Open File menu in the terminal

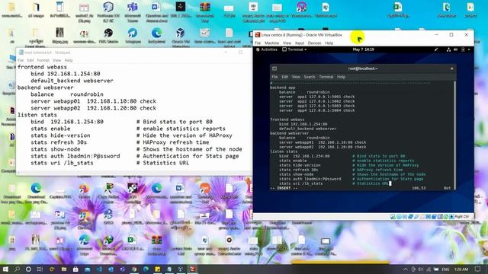pos(274,77)
